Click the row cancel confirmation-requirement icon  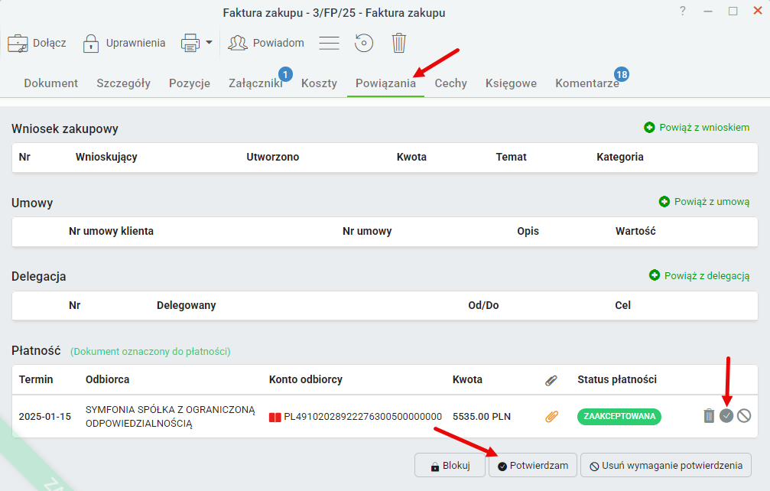(744, 416)
